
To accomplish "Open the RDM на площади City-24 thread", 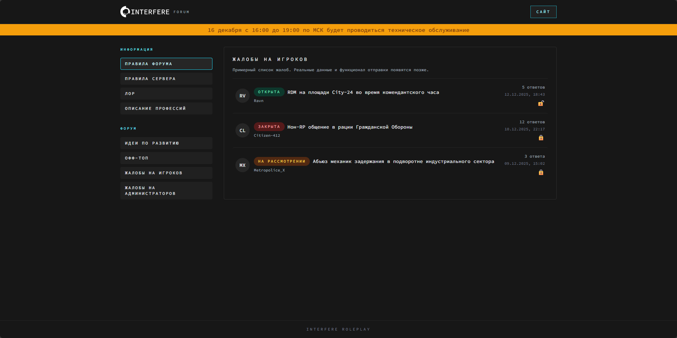I will [363, 92].
